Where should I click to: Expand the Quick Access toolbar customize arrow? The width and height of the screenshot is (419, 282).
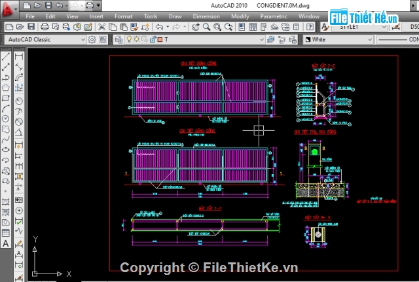click(98, 5)
